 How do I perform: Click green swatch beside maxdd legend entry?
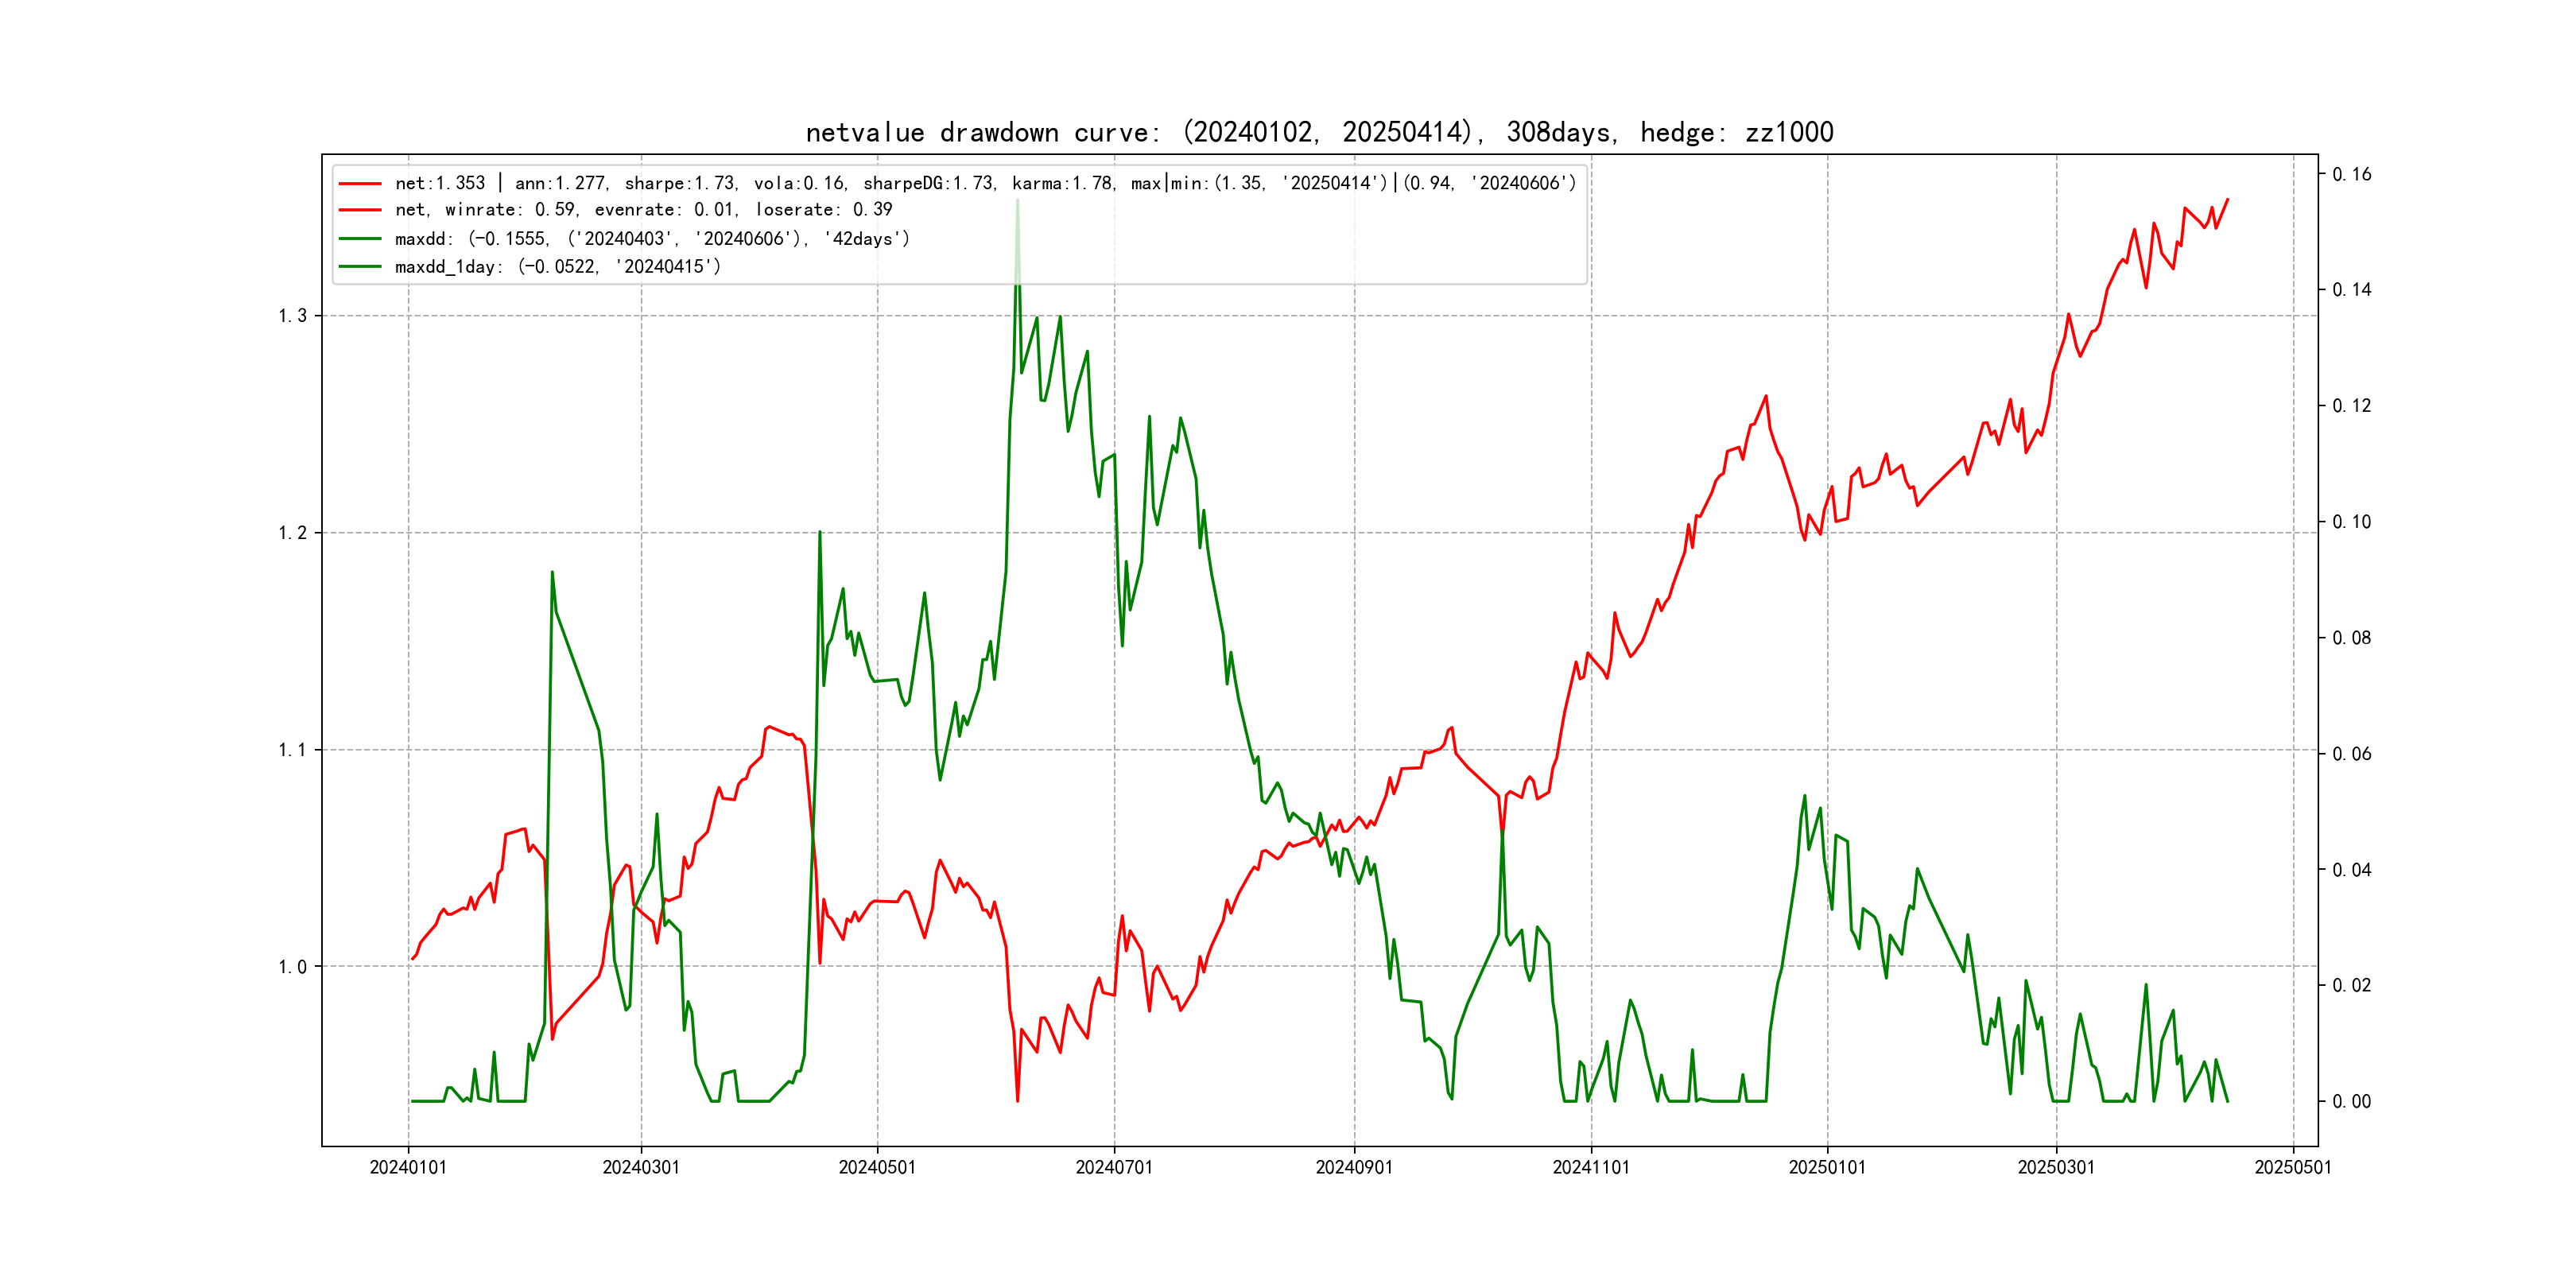pyautogui.click(x=360, y=239)
